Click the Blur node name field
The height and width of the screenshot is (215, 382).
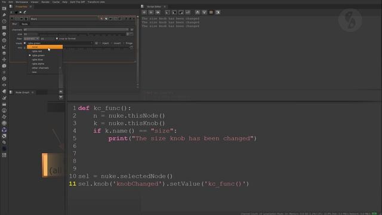tap(64, 19)
